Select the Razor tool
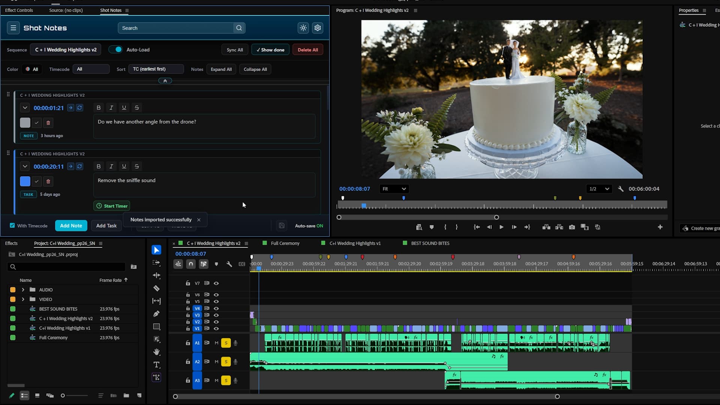This screenshot has width=720, height=405. 156,288
